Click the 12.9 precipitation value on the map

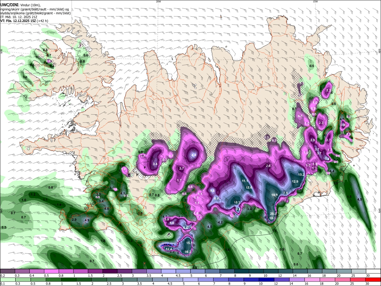[x=295, y=181]
